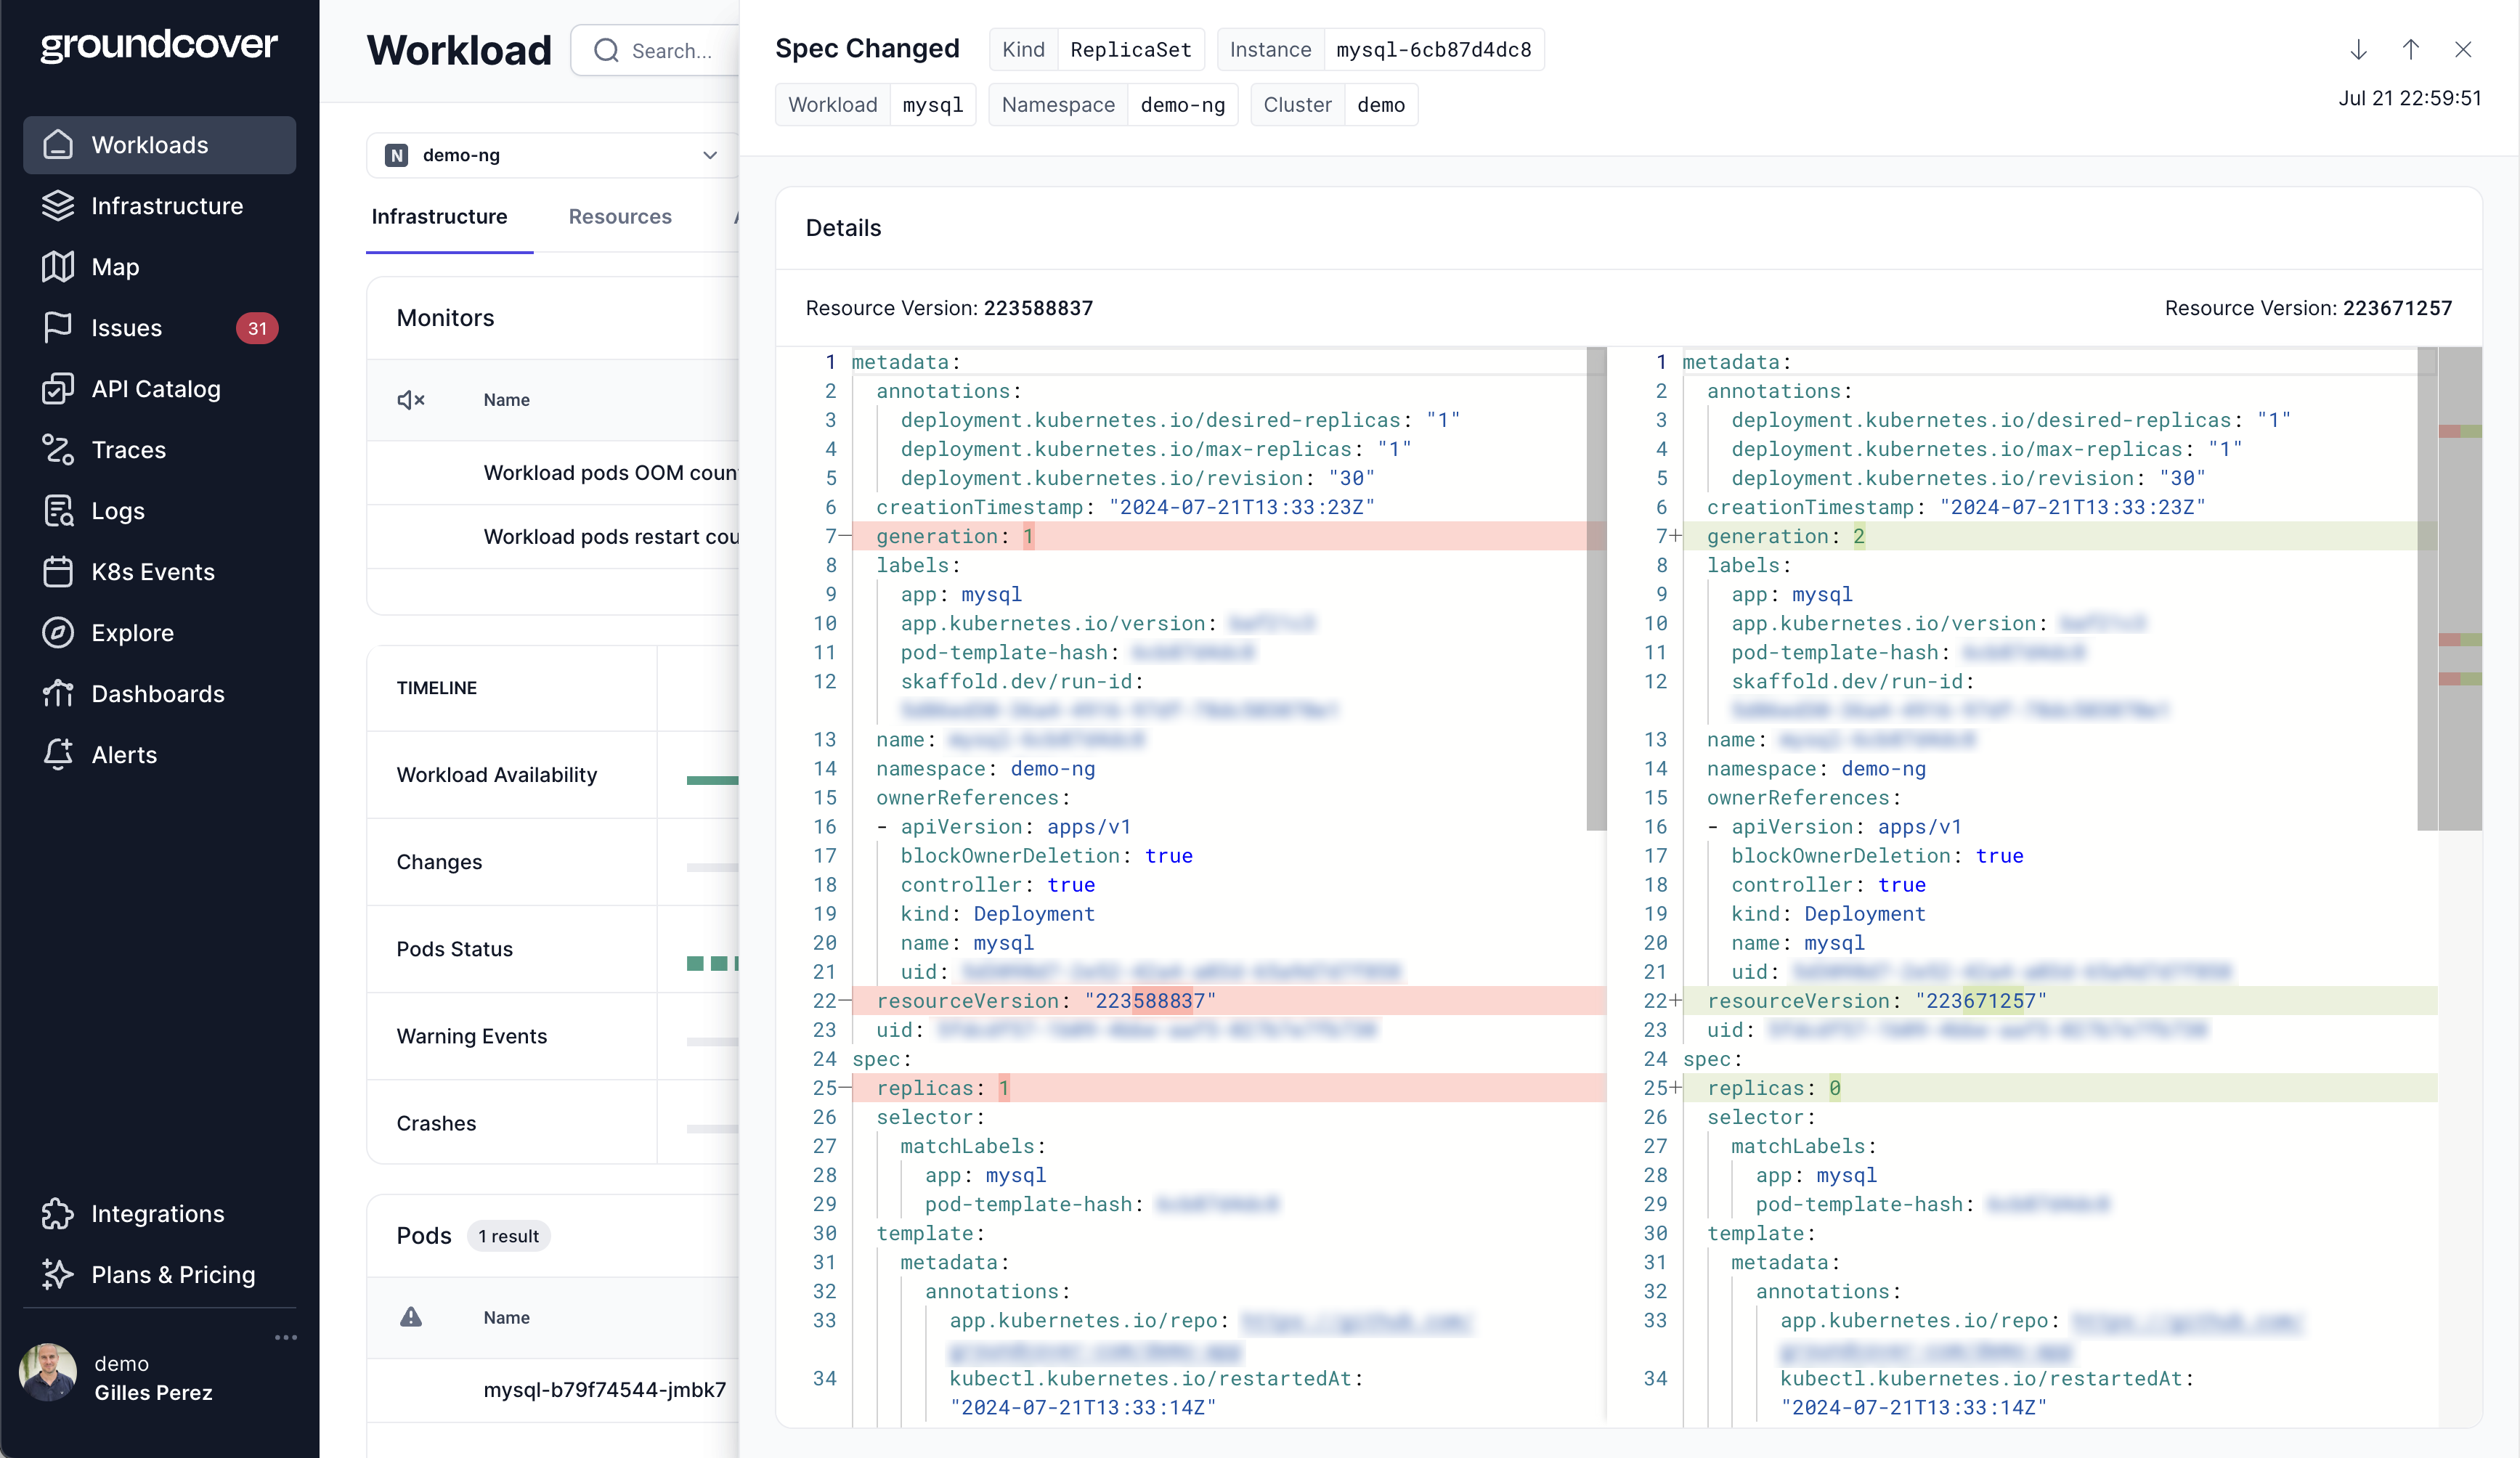Open the Integrations puzzle icon

point(58,1214)
